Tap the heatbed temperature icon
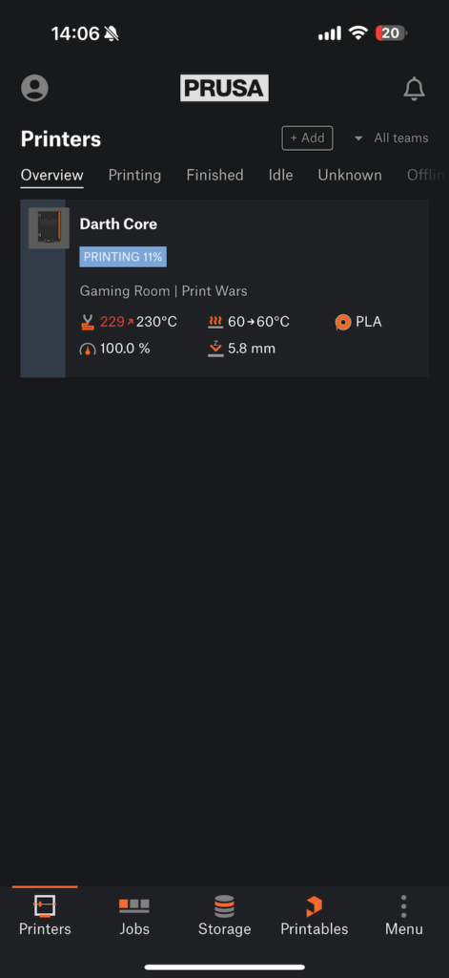This screenshot has height=978, width=449. pos(215,323)
